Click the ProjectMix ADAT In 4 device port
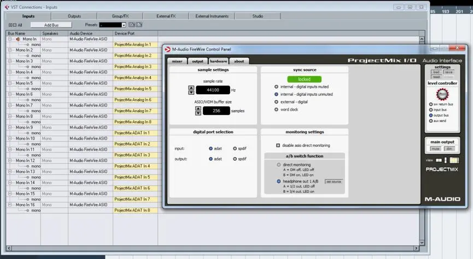 click(135, 166)
